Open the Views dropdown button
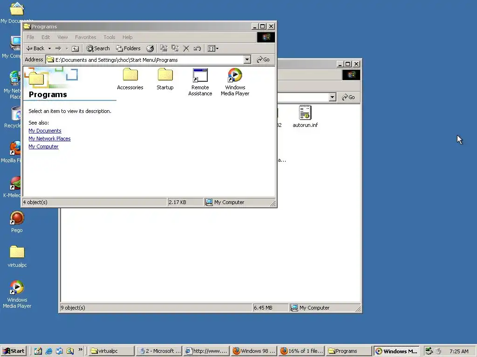This screenshot has height=357, width=477. click(213, 48)
